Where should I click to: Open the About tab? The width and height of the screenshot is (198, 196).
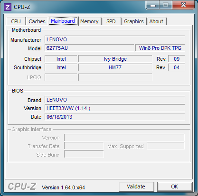click(156, 21)
